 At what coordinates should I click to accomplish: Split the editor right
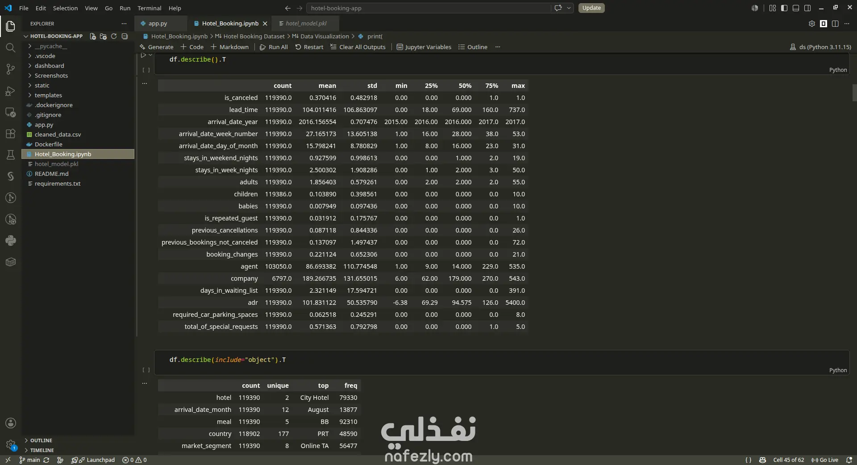[835, 24]
